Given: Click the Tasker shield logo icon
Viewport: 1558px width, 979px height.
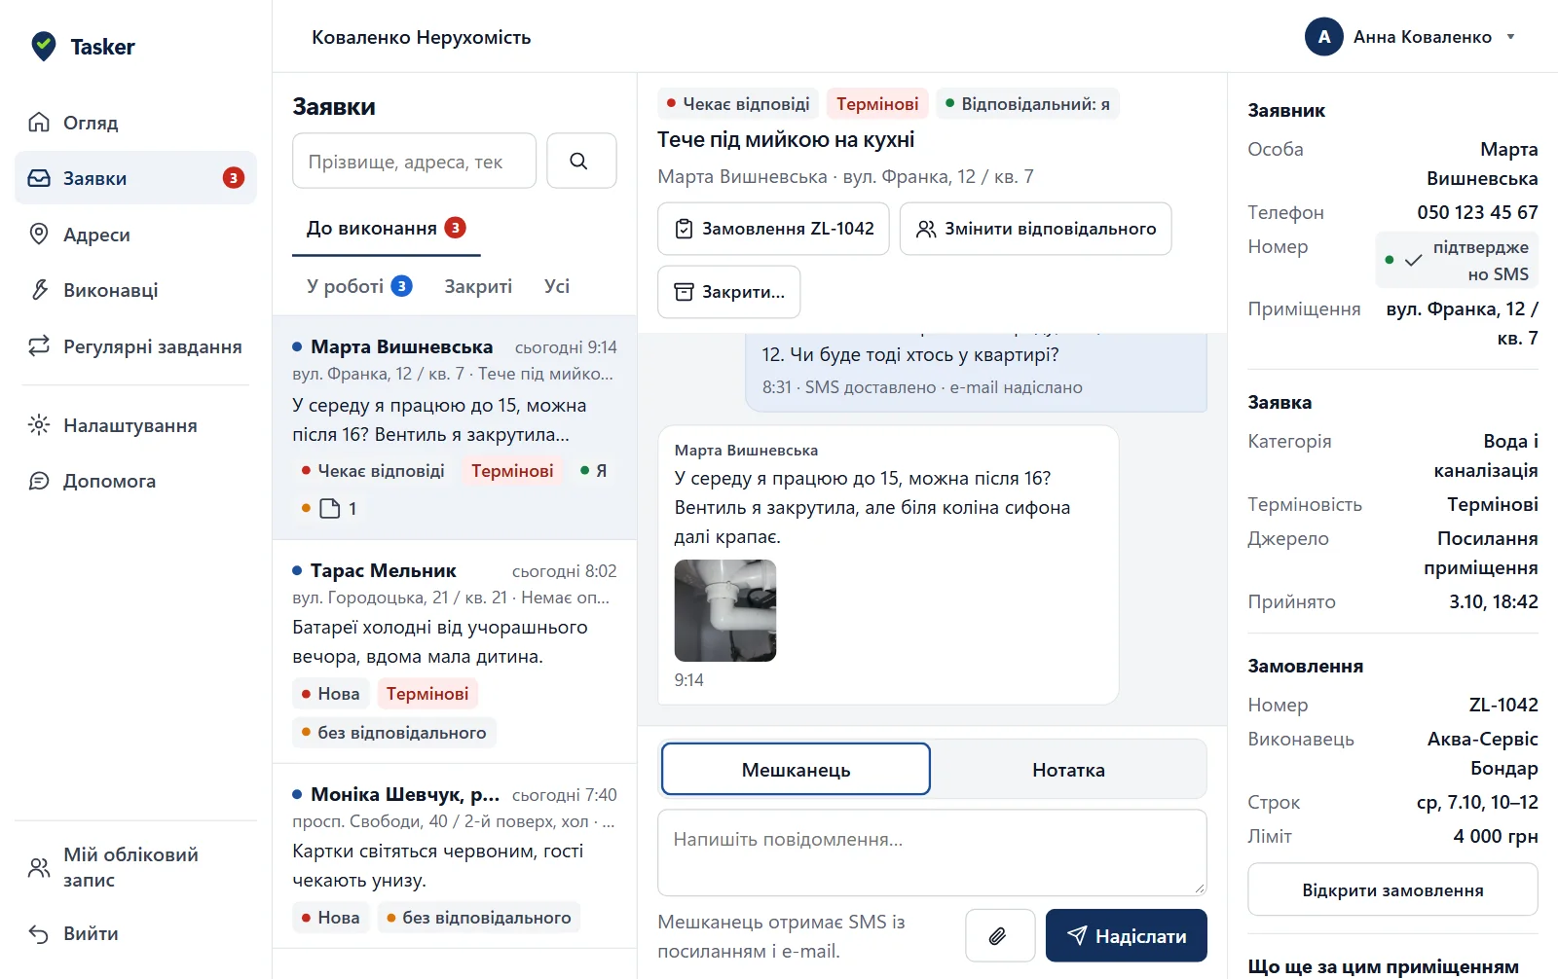Looking at the screenshot, I should coord(44,46).
